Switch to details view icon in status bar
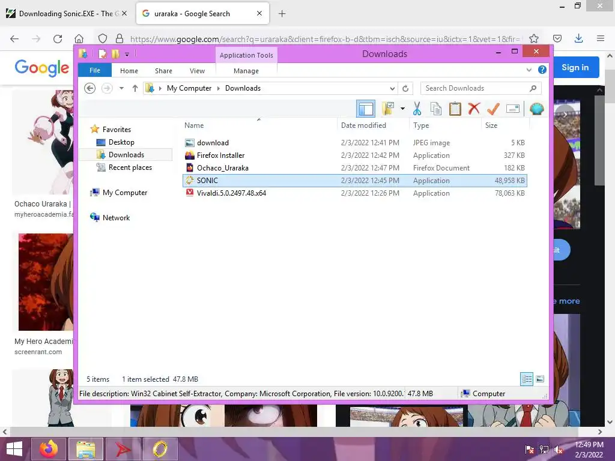 [526, 379]
